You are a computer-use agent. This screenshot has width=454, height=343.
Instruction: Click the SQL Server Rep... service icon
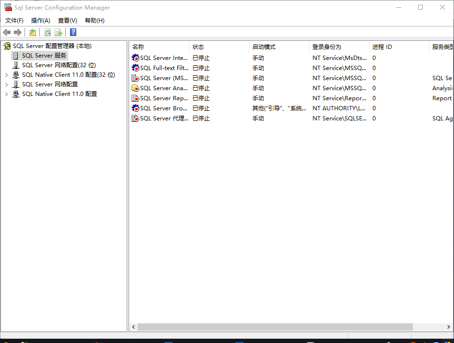135,98
